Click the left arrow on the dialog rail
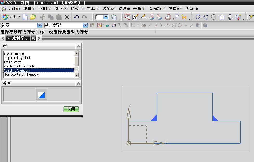 click(x=3, y=38)
